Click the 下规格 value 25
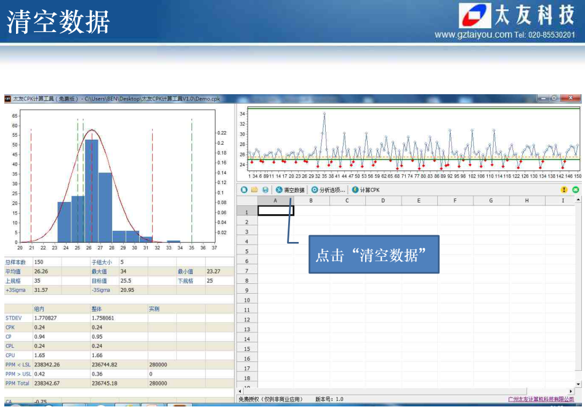The width and height of the screenshot is (585, 407). (209, 281)
